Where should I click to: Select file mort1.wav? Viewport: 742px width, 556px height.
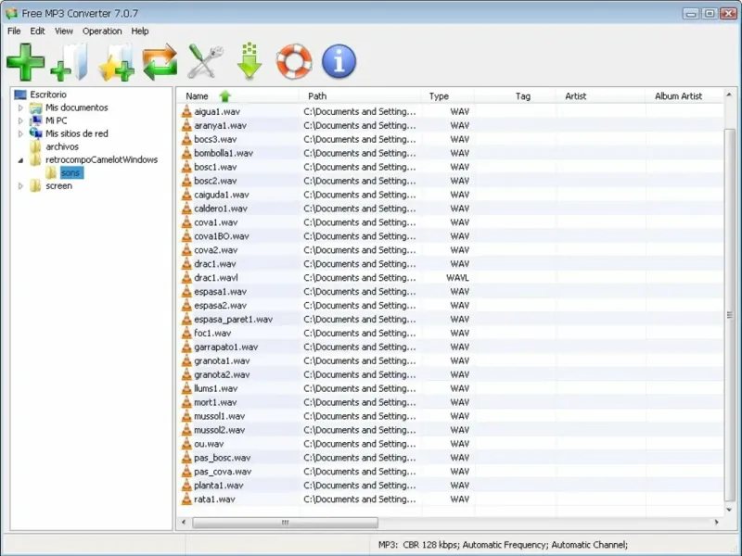pyautogui.click(x=215, y=402)
